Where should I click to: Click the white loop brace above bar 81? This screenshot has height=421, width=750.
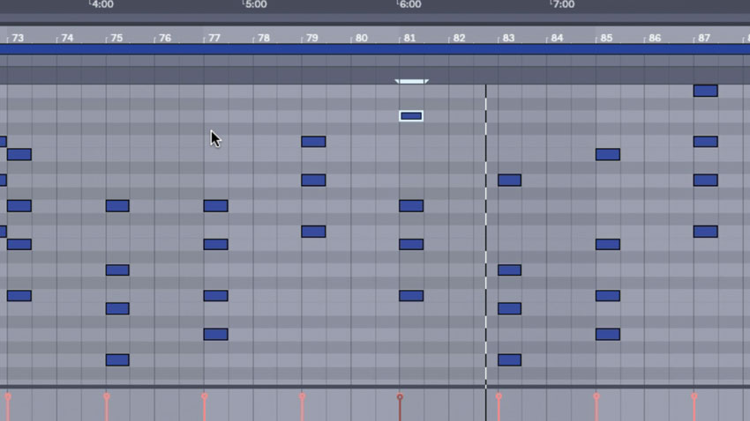(411, 82)
